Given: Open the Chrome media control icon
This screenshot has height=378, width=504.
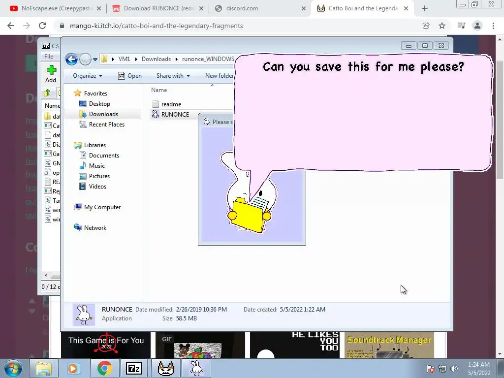Looking at the screenshot, I should [461, 26].
